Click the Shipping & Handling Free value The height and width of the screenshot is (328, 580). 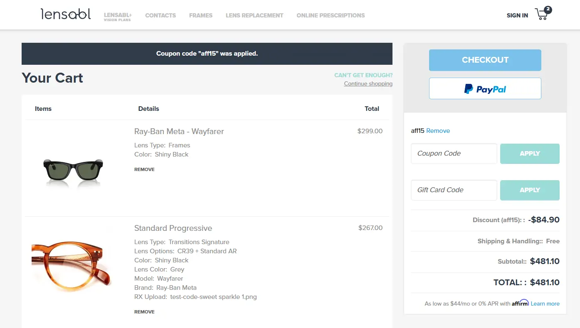click(553, 241)
